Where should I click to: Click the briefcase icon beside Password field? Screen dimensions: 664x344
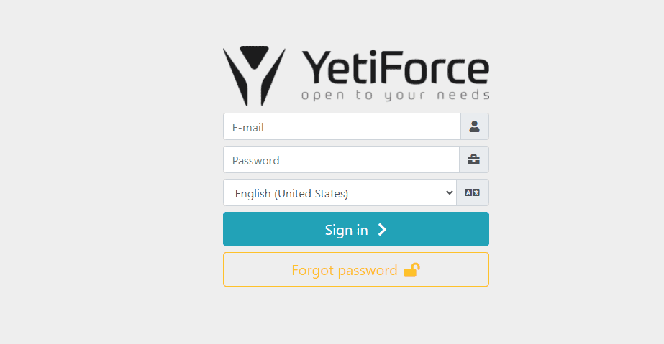pyautogui.click(x=473, y=159)
